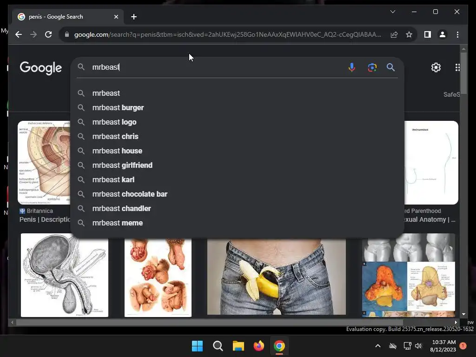Bookmark this tab with the star icon

(409, 34)
